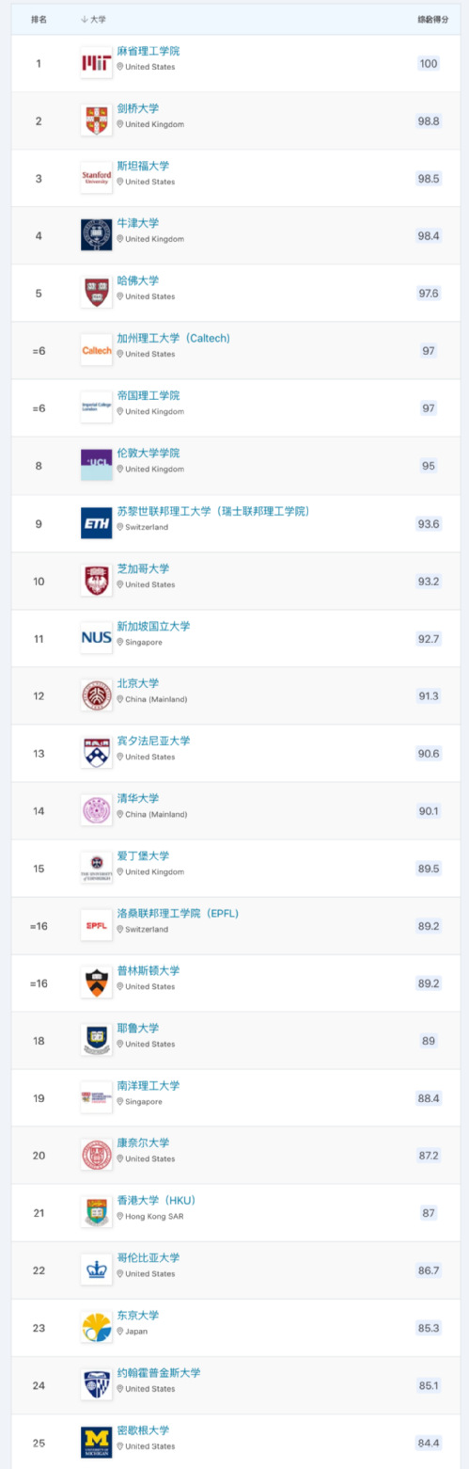Image resolution: width=469 pixels, height=1469 pixels.
Task: Sort by 排名 column header
Action: point(39,19)
